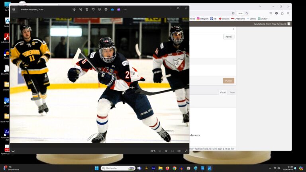Toggle the filmstrip view at bottom left

pos(13,151)
